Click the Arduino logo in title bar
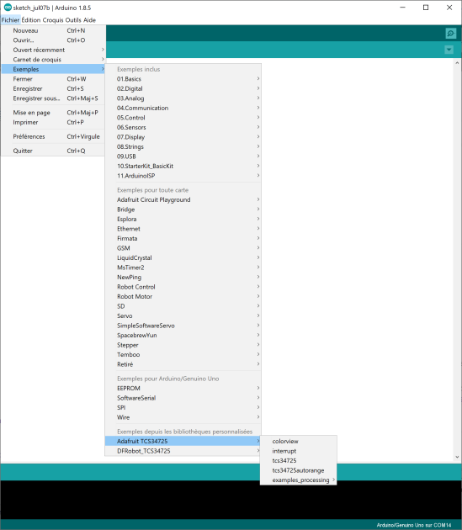This screenshot has width=462, height=530. click(8, 8)
